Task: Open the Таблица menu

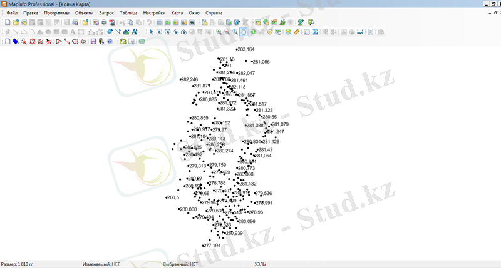Action: coord(128,13)
